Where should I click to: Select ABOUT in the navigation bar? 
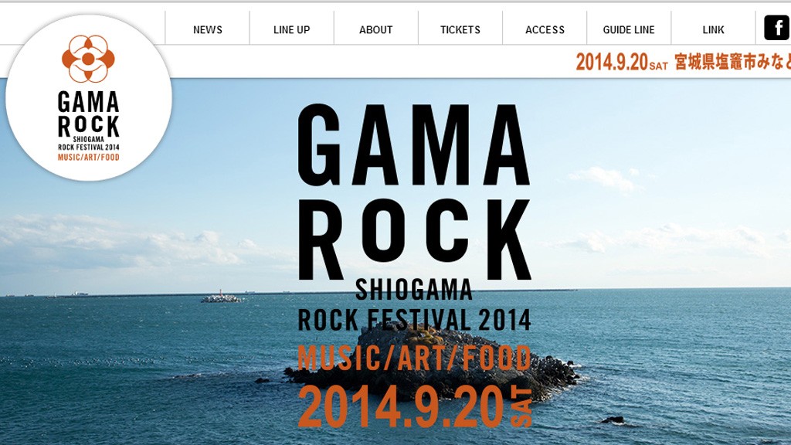[x=376, y=30]
